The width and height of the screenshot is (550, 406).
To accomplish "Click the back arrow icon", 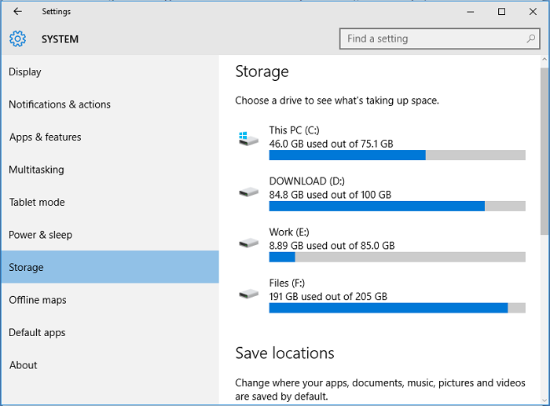I will 17,12.
